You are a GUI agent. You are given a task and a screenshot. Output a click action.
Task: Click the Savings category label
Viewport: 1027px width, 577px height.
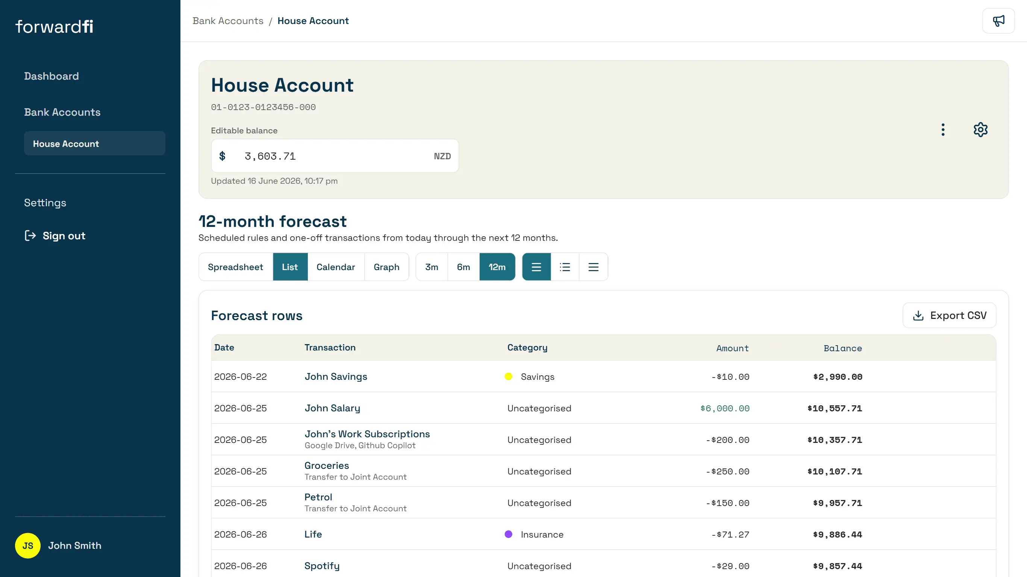[538, 376]
